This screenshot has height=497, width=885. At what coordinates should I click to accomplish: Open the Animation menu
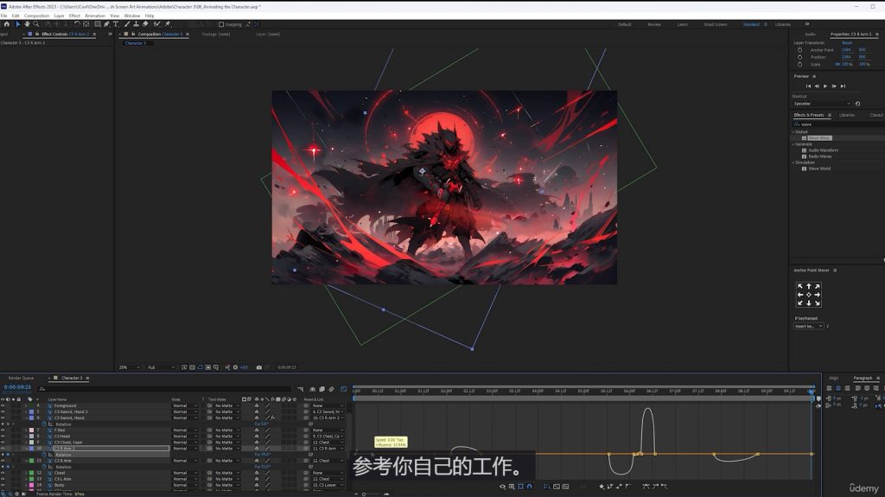tap(95, 16)
